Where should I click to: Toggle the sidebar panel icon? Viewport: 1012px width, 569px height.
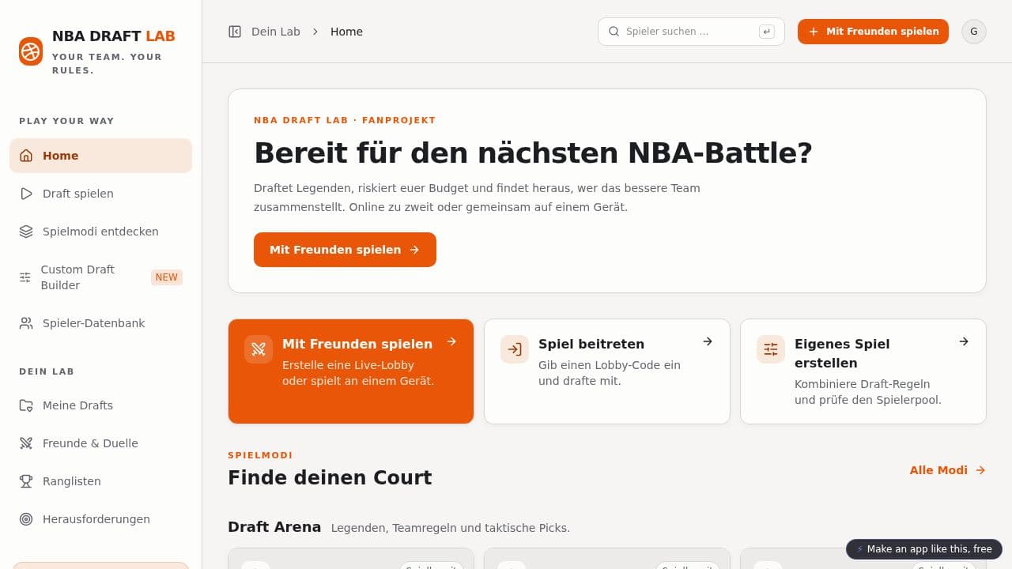coord(235,32)
